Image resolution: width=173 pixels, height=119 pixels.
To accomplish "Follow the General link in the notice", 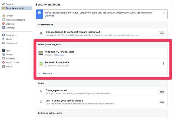I will point(49,16).
